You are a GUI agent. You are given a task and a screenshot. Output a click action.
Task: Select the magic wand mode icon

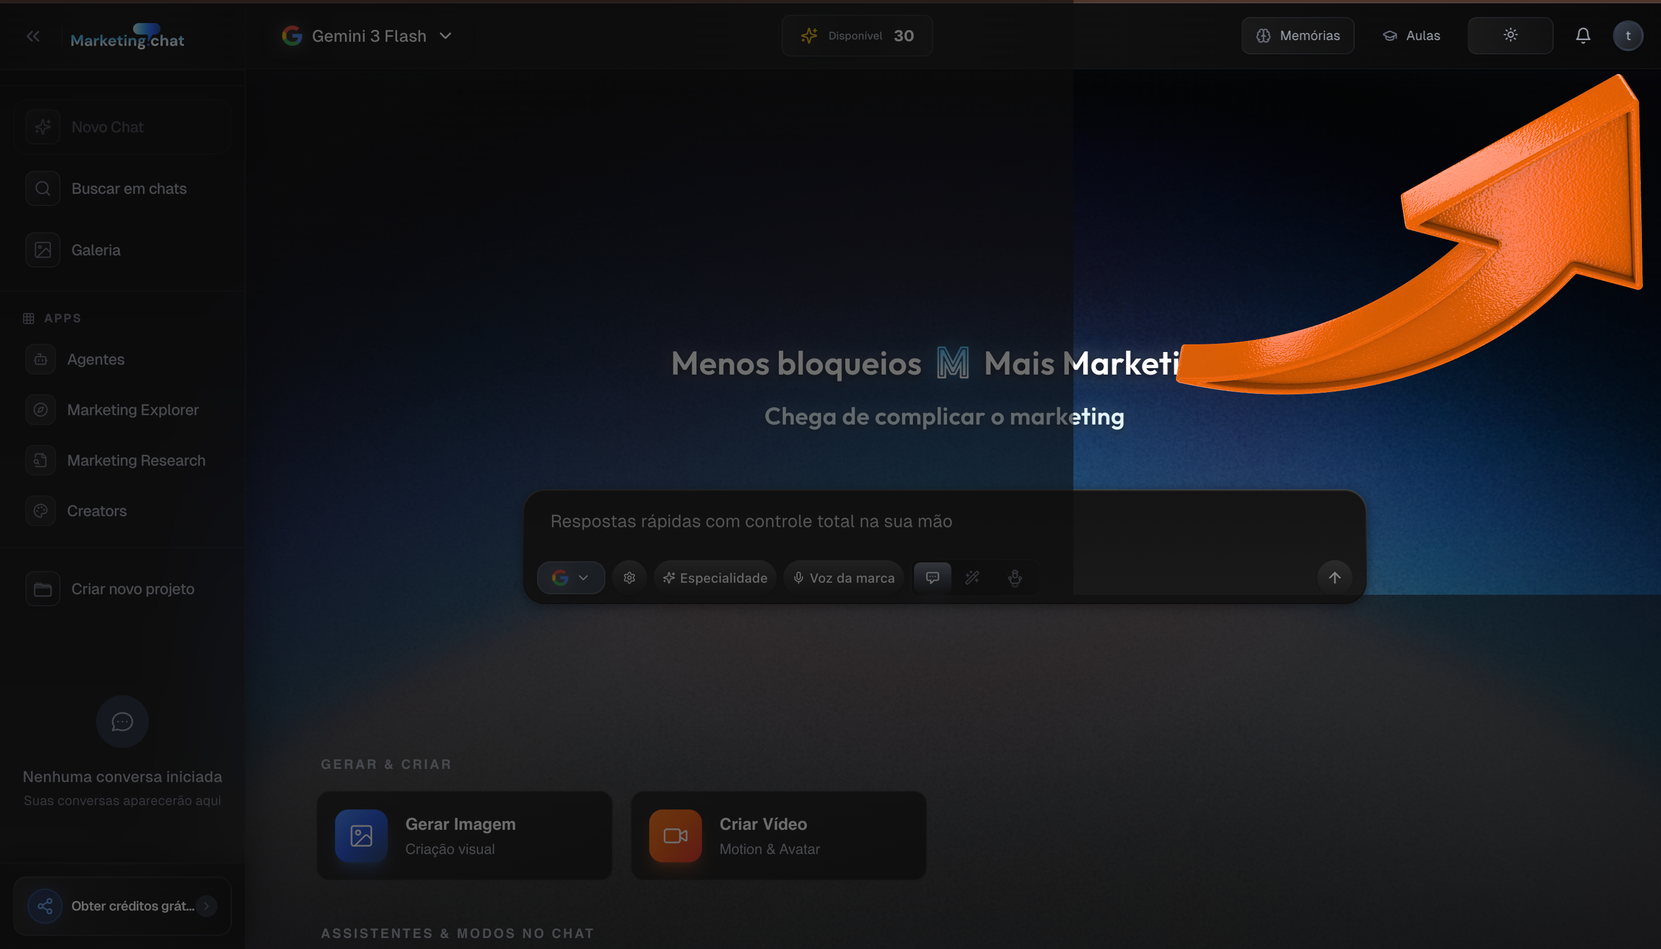click(x=972, y=578)
